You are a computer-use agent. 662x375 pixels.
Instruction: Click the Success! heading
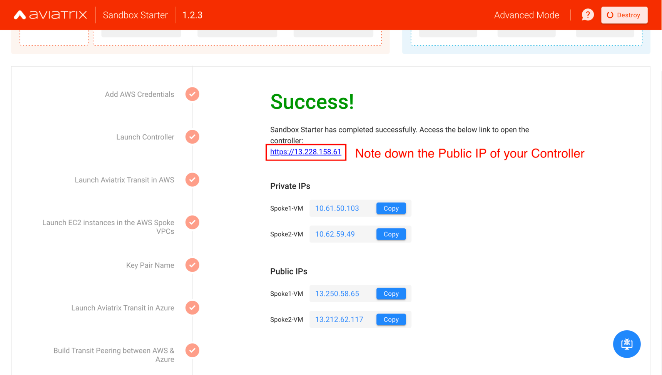pos(312,102)
